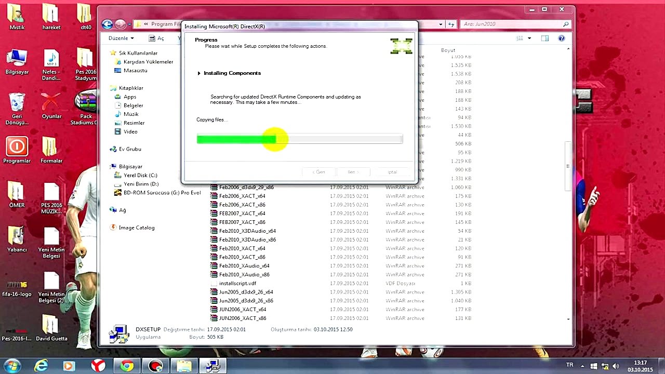Open Google Chrome from the taskbar
Image resolution: width=665 pixels, height=374 pixels.
coord(127,366)
